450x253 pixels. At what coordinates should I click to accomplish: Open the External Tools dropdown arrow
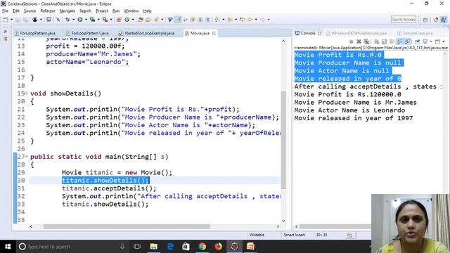point(111,20)
